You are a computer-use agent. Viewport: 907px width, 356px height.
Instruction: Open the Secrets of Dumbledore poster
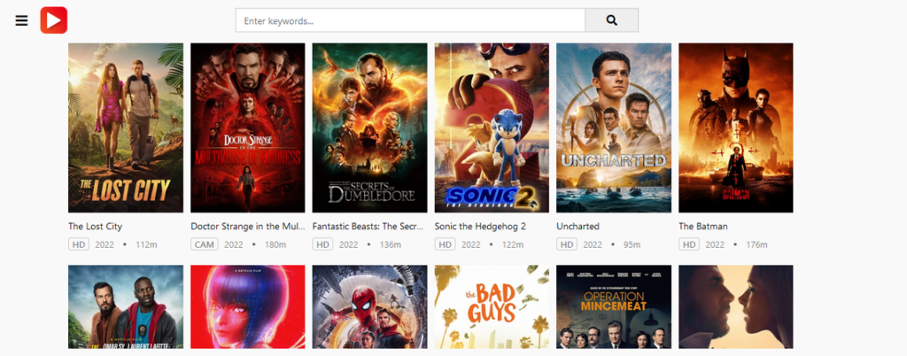click(369, 128)
